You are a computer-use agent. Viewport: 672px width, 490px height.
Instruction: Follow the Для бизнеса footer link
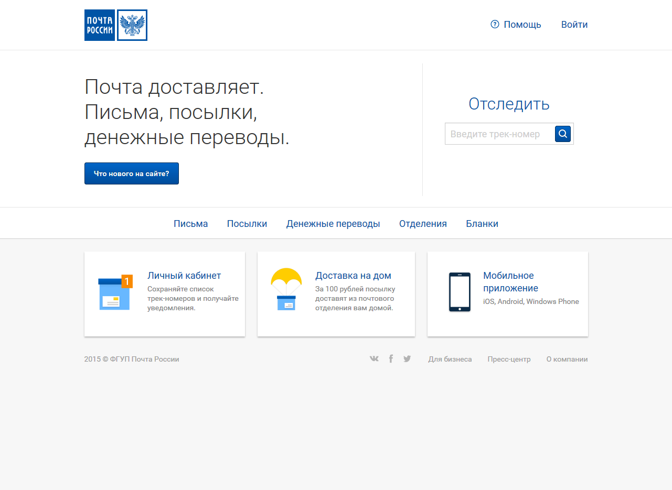click(x=450, y=359)
